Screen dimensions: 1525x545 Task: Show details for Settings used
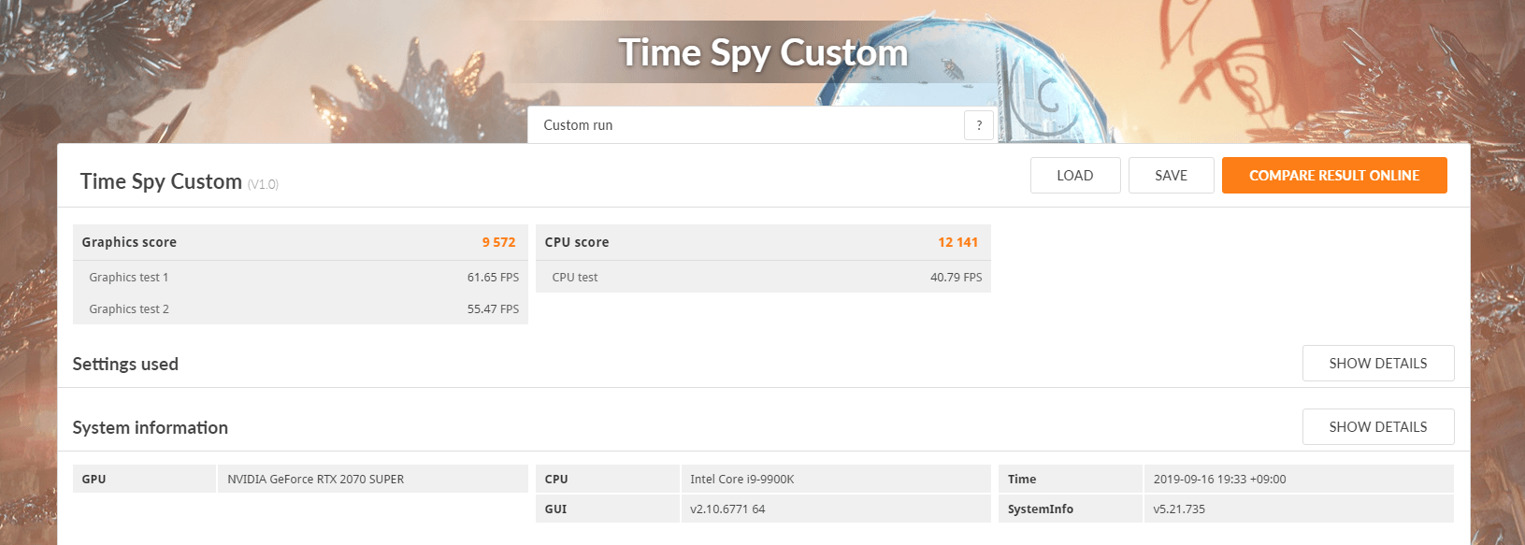coord(1377,364)
